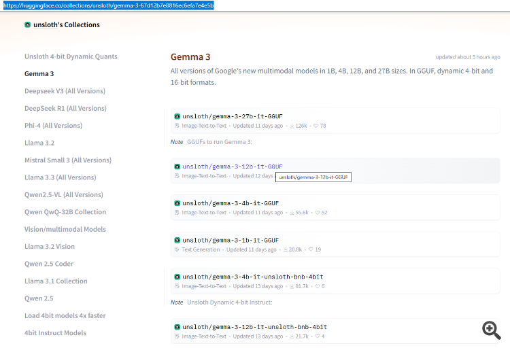Click note 'Unsloth Dynamic 4-bit Instruct:'
This screenshot has width=510, height=348.
coord(230,302)
